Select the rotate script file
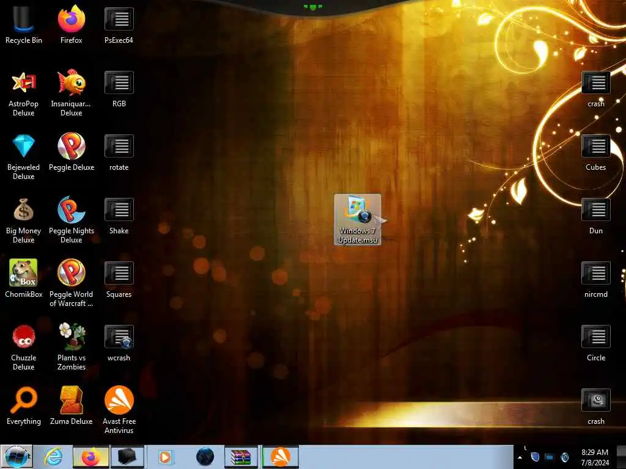This screenshot has width=626, height=469. (119, 152)
